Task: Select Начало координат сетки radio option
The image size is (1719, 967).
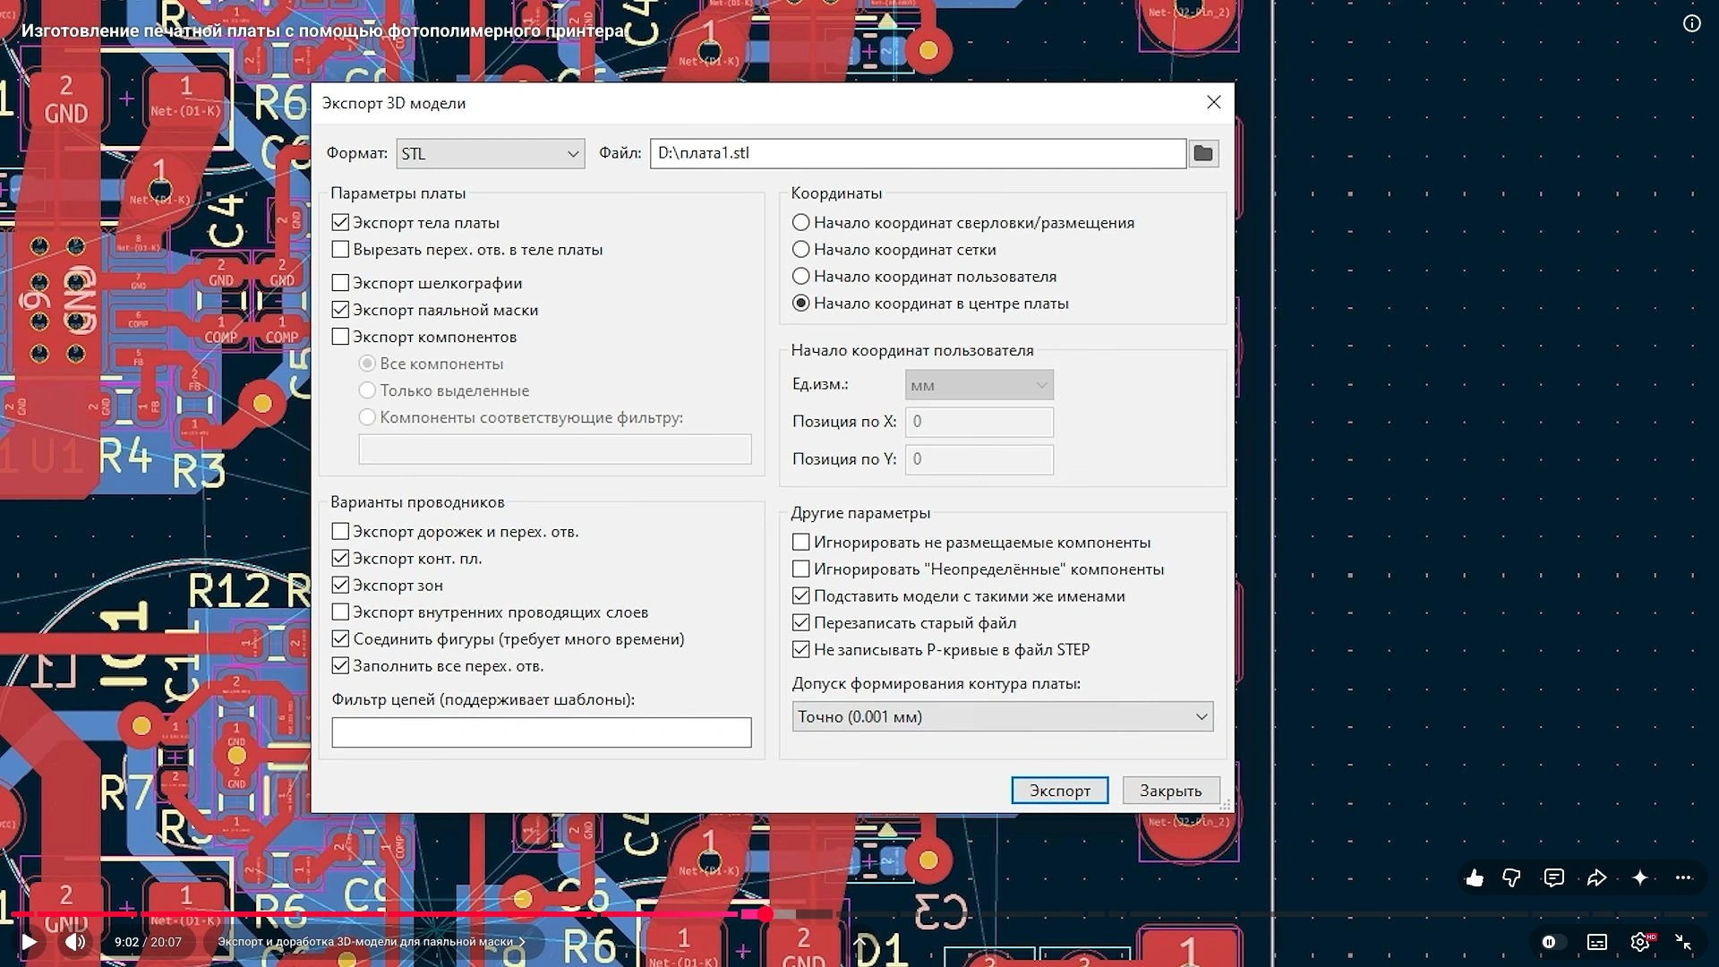Action: 801,250
